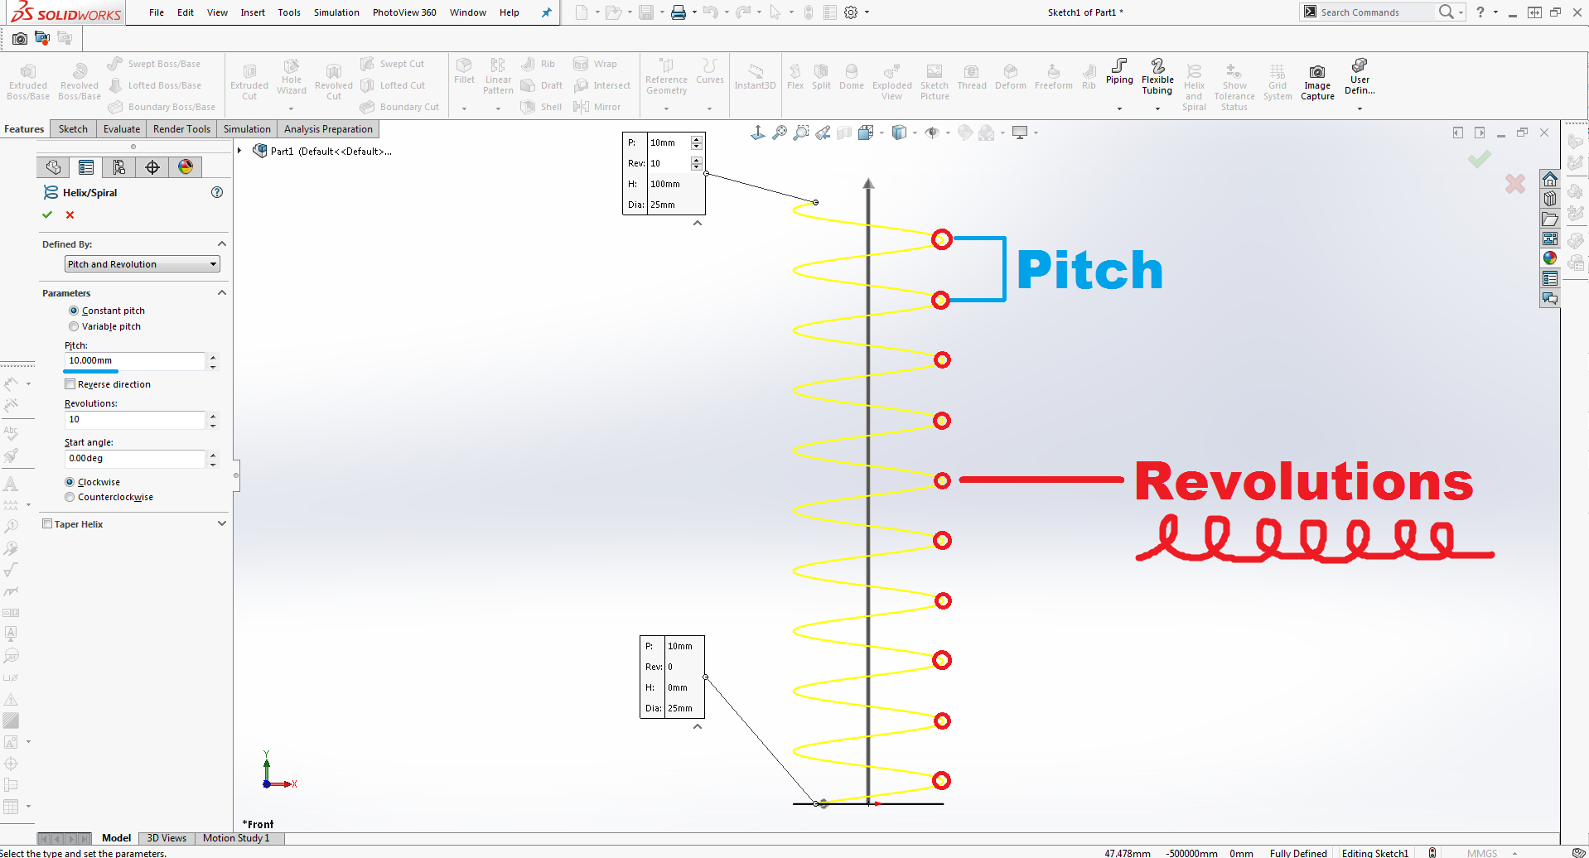Click the green OK checkmark in Helix/Spiral panel

point(47,214)
